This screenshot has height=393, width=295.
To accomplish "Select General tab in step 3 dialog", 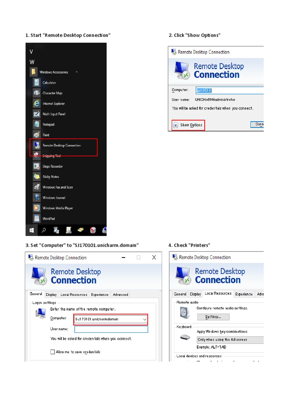I will (36, 294).
